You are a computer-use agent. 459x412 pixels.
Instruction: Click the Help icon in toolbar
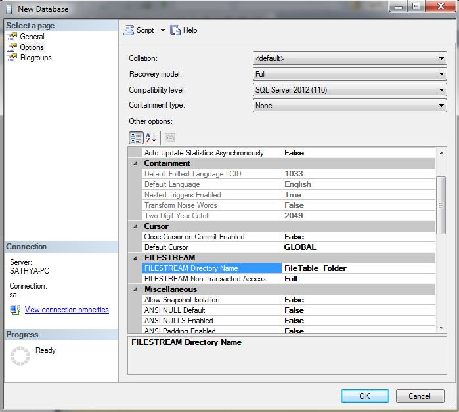point(175,30)
